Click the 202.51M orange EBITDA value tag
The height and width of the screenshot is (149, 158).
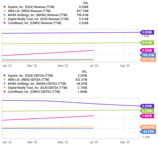[x=148, y=127]
